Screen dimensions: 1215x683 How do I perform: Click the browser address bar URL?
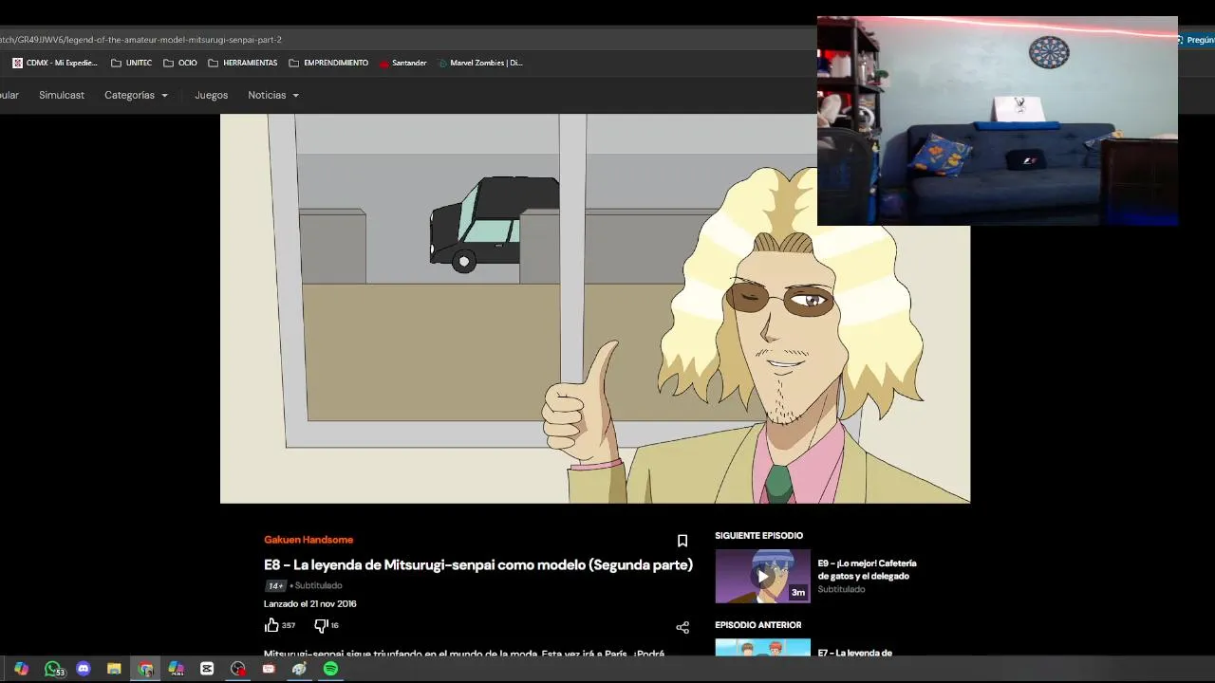point(140,40)
